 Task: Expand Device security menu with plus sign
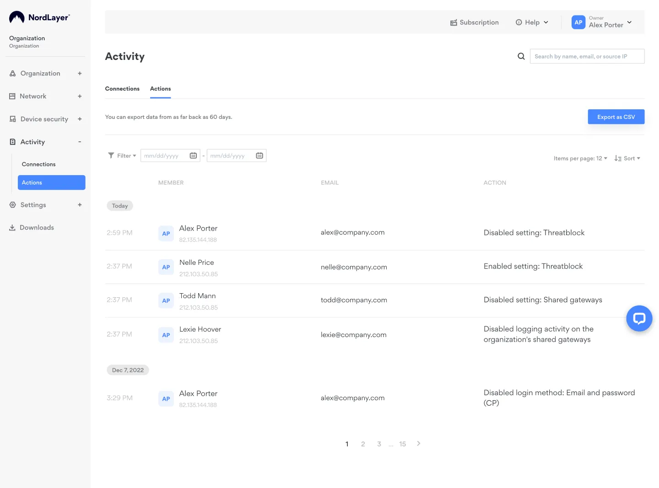80,119
